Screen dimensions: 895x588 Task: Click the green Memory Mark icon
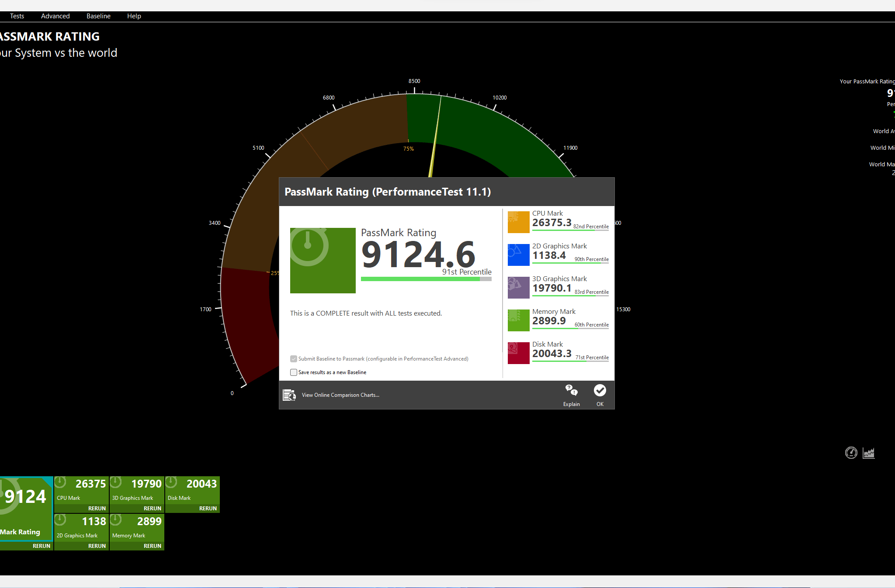point(518,320)
